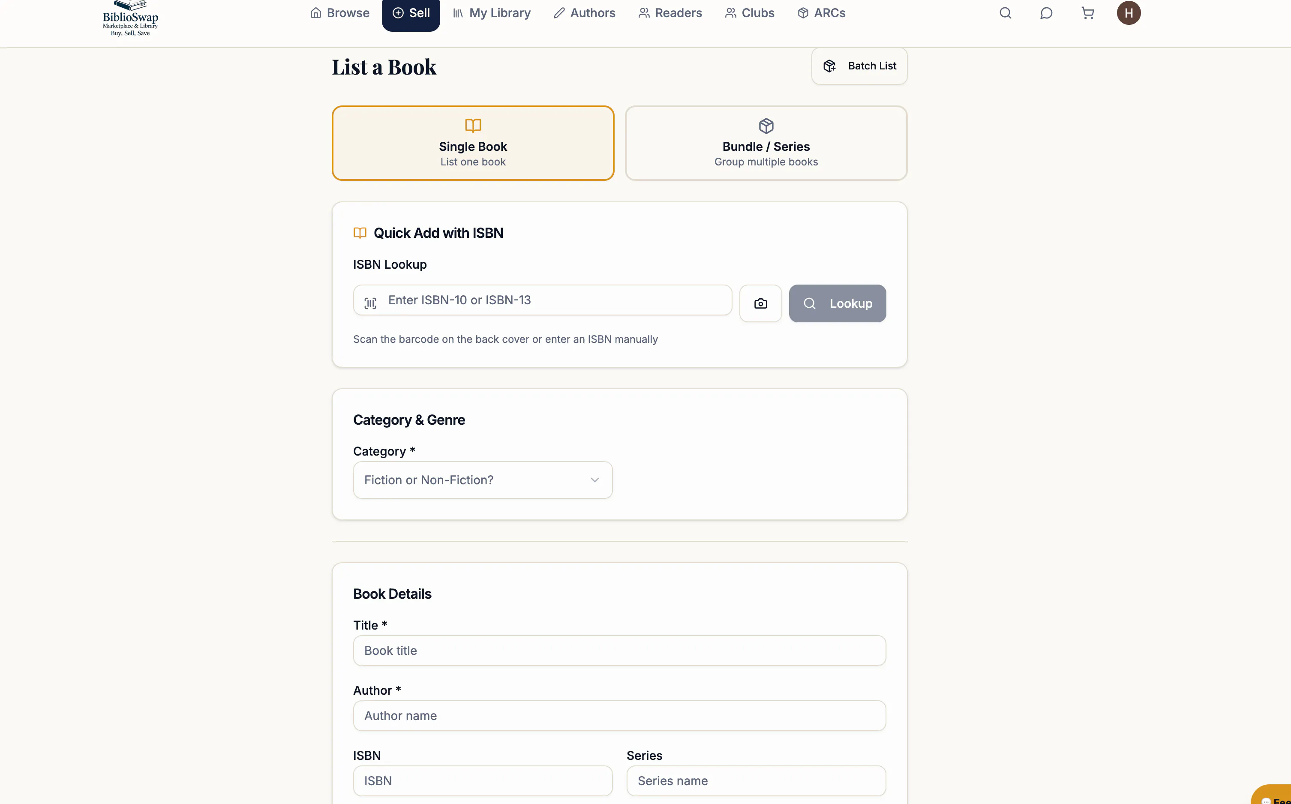
Task: Click the Batch List button
Action: (859, 66)
